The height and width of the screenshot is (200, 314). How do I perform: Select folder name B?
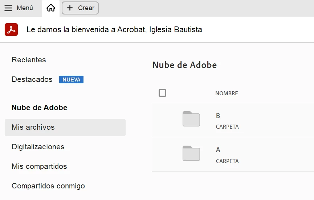click(x=218, y=116)
